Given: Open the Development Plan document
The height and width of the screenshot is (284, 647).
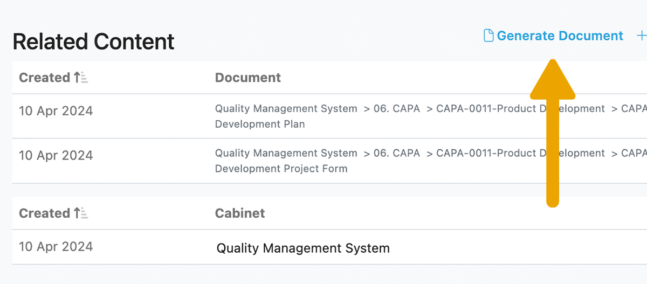Looking at the screenshot, I should pos(260,124).
